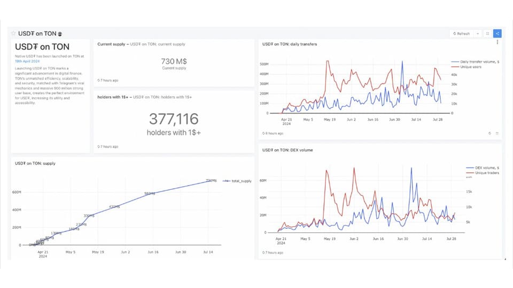Screen dimensions: 513x288
Task: Click the dashboard title 'USDT on TON' in header
Action: point(37,33)
